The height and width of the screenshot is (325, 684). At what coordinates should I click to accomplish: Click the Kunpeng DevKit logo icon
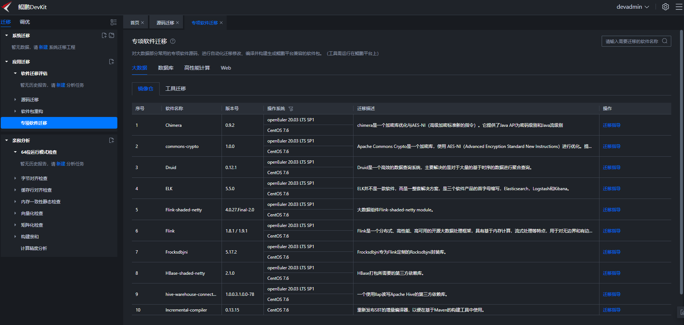[x=7, y=7]
